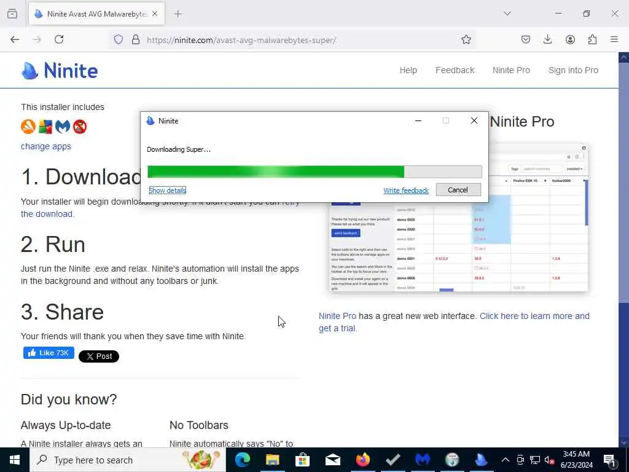Open Microsoft Store from the taskbar

[x=302, y=460]
